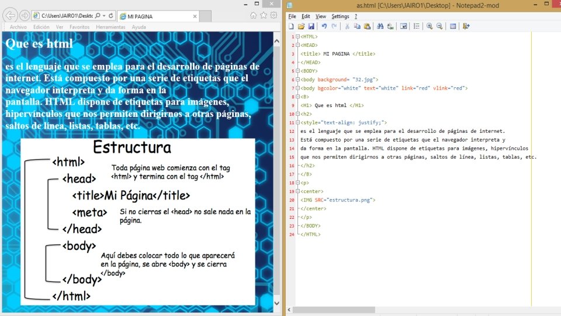Open the Ver menu in the browser
Image resolution: width=561 pixels, height=316 pixels.
tap(60, 27)
